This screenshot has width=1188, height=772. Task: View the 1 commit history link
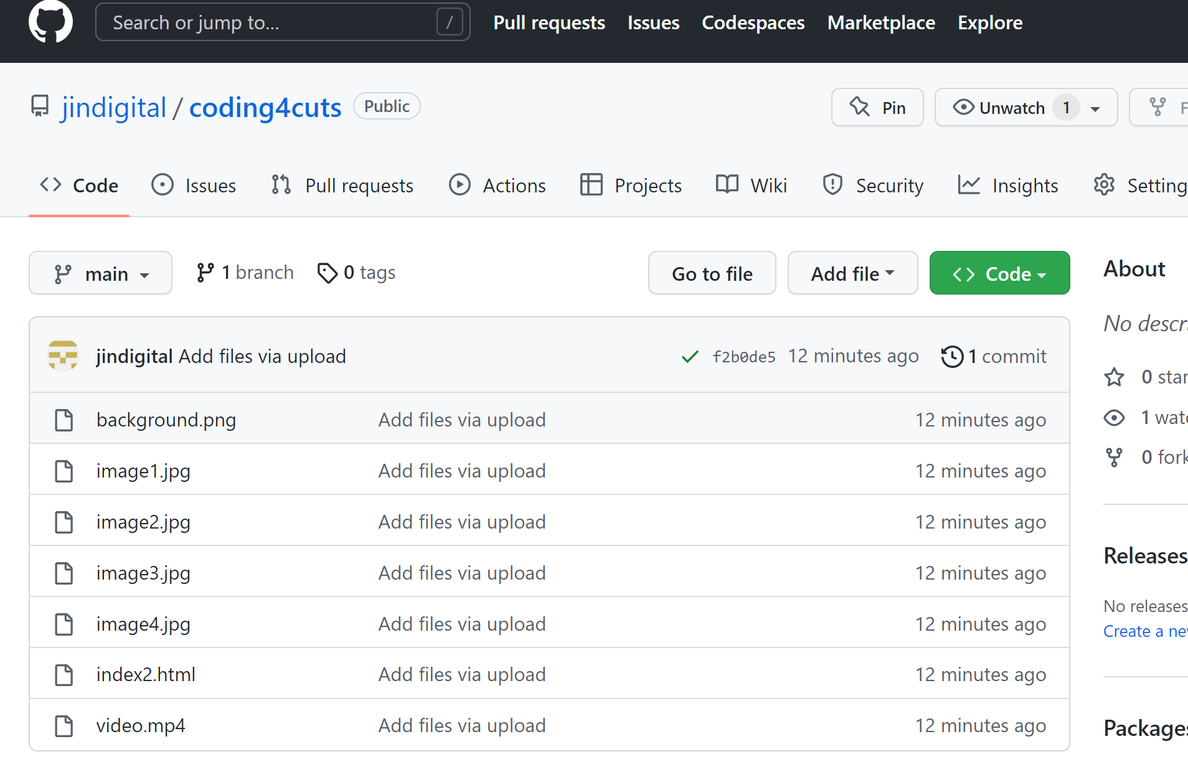(994, 357)
